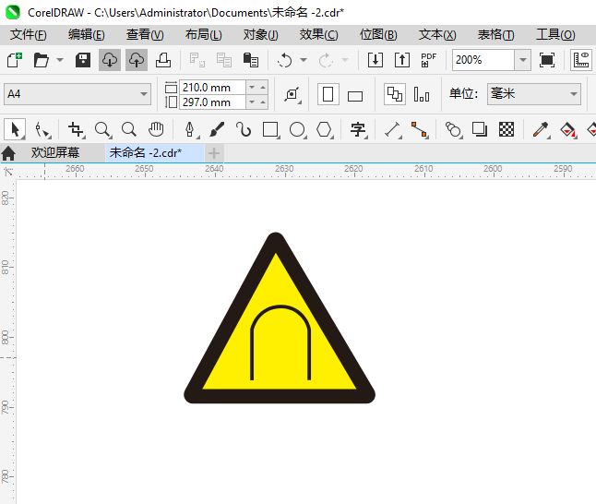Print the document with printer icon
Screen dimensions: 596x504
163,60
